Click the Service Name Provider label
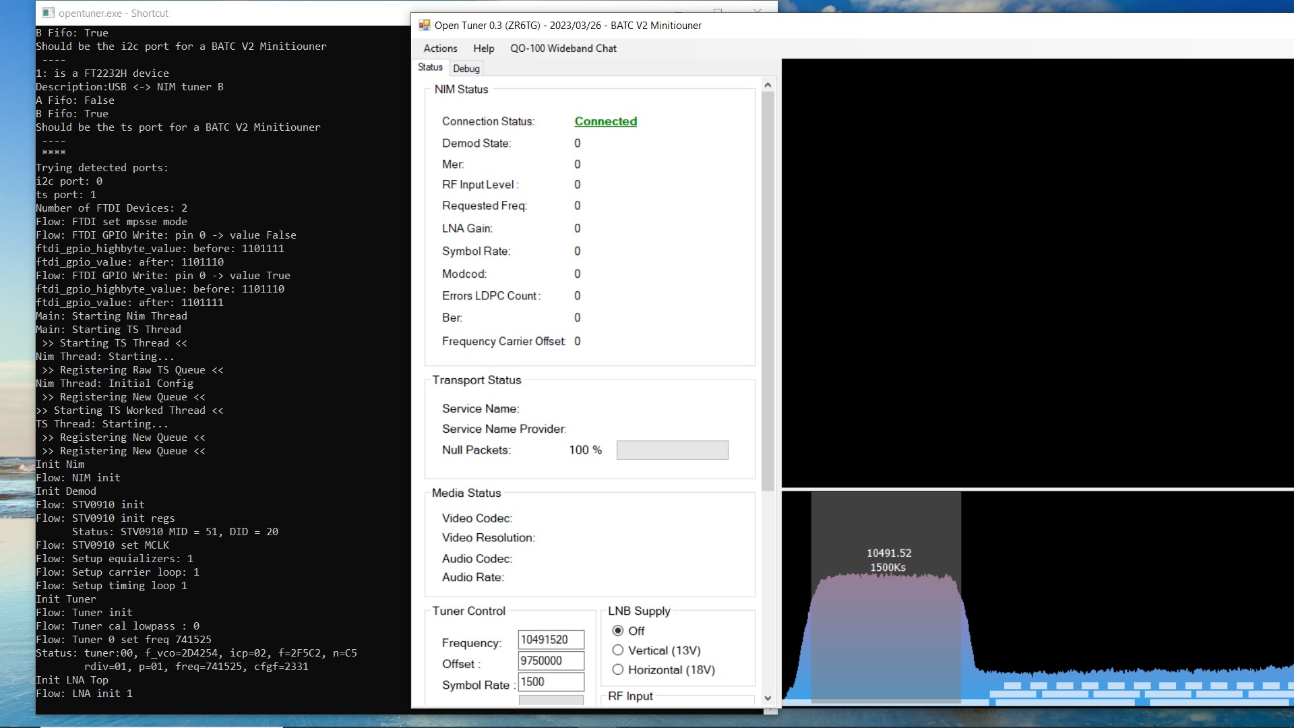1294x728 pixels. click(503, 429)
